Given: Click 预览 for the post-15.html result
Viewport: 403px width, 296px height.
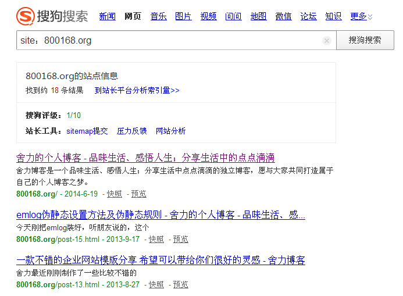Looking at the screenshot, I should coord(181,239).
